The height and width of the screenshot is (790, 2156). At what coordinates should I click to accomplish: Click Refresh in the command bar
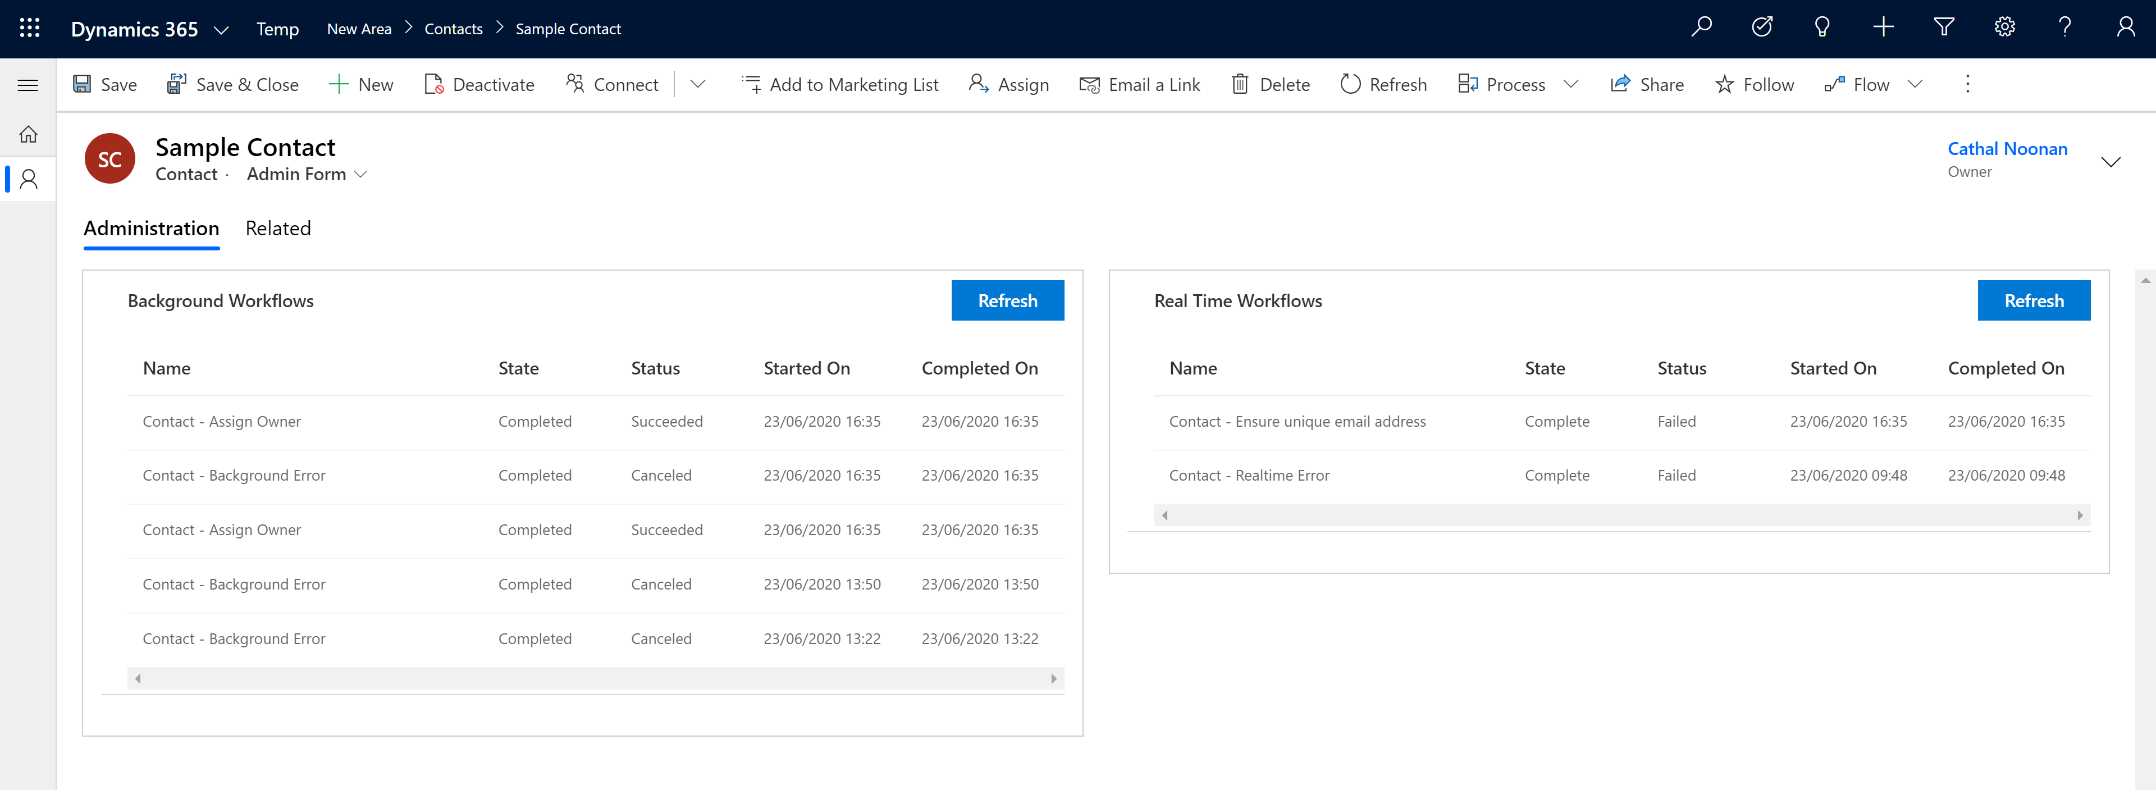1383,85
